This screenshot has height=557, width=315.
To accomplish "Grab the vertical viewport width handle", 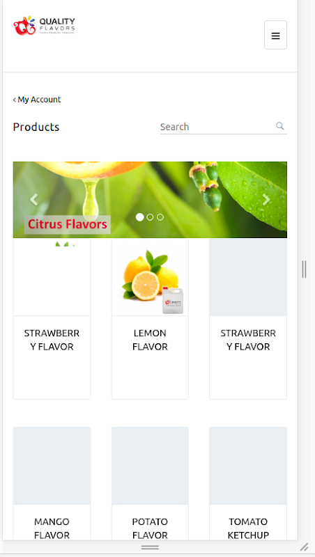I will coord(304,269).
